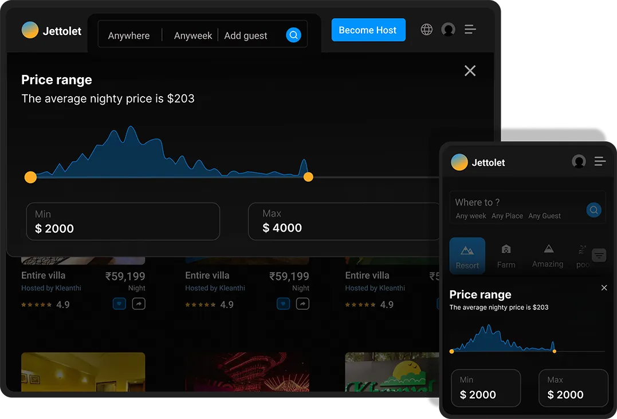Click the mobile profile avatar icon

(579, 162)
